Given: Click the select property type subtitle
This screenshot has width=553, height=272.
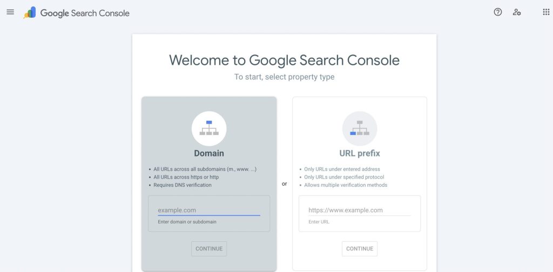Looking at the screenshot, I should pyautogui.click(x=284, y=77).
